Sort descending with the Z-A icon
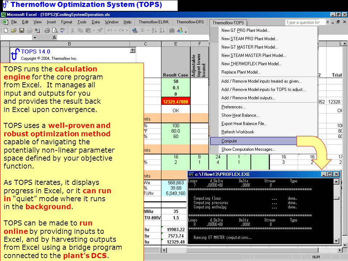 tap(162, 30)
